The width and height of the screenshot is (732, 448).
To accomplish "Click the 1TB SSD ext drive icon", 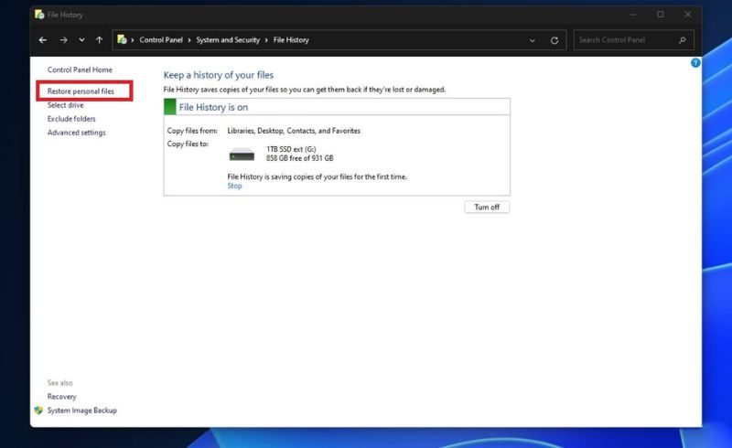I will coord(242,154).
